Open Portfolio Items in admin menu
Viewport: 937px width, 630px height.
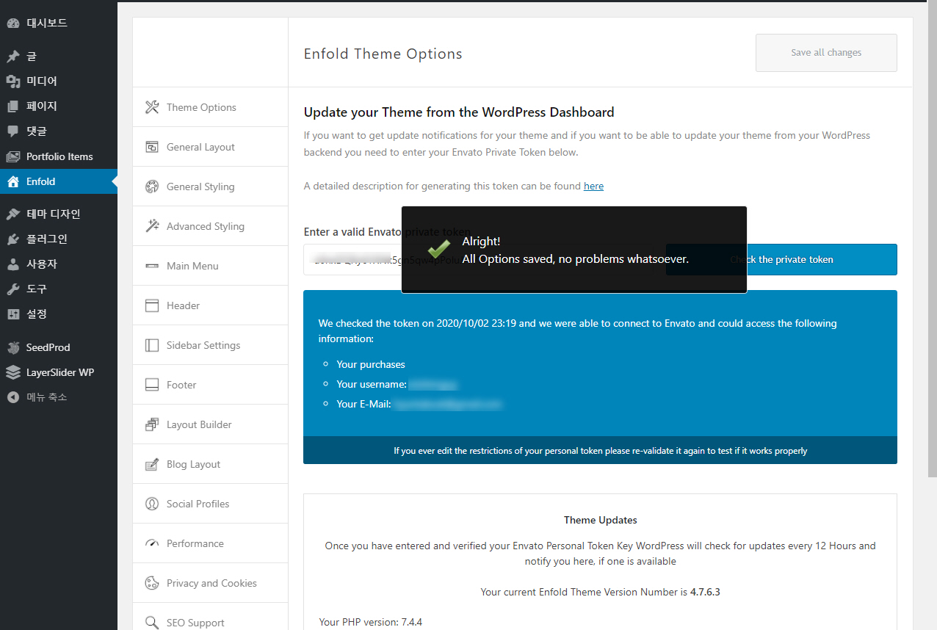point(59,156)
